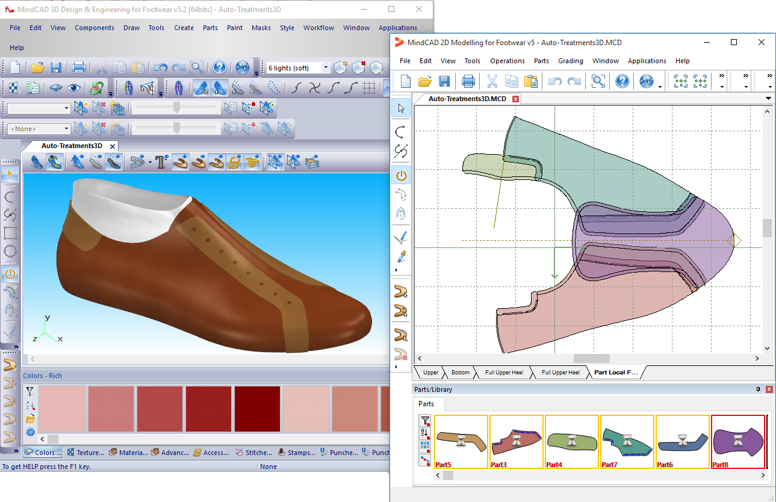Viewport: 776px width, 502px height.
Task: Click Save icon in 2D Modelling toolbar
Action: (444, 81)
